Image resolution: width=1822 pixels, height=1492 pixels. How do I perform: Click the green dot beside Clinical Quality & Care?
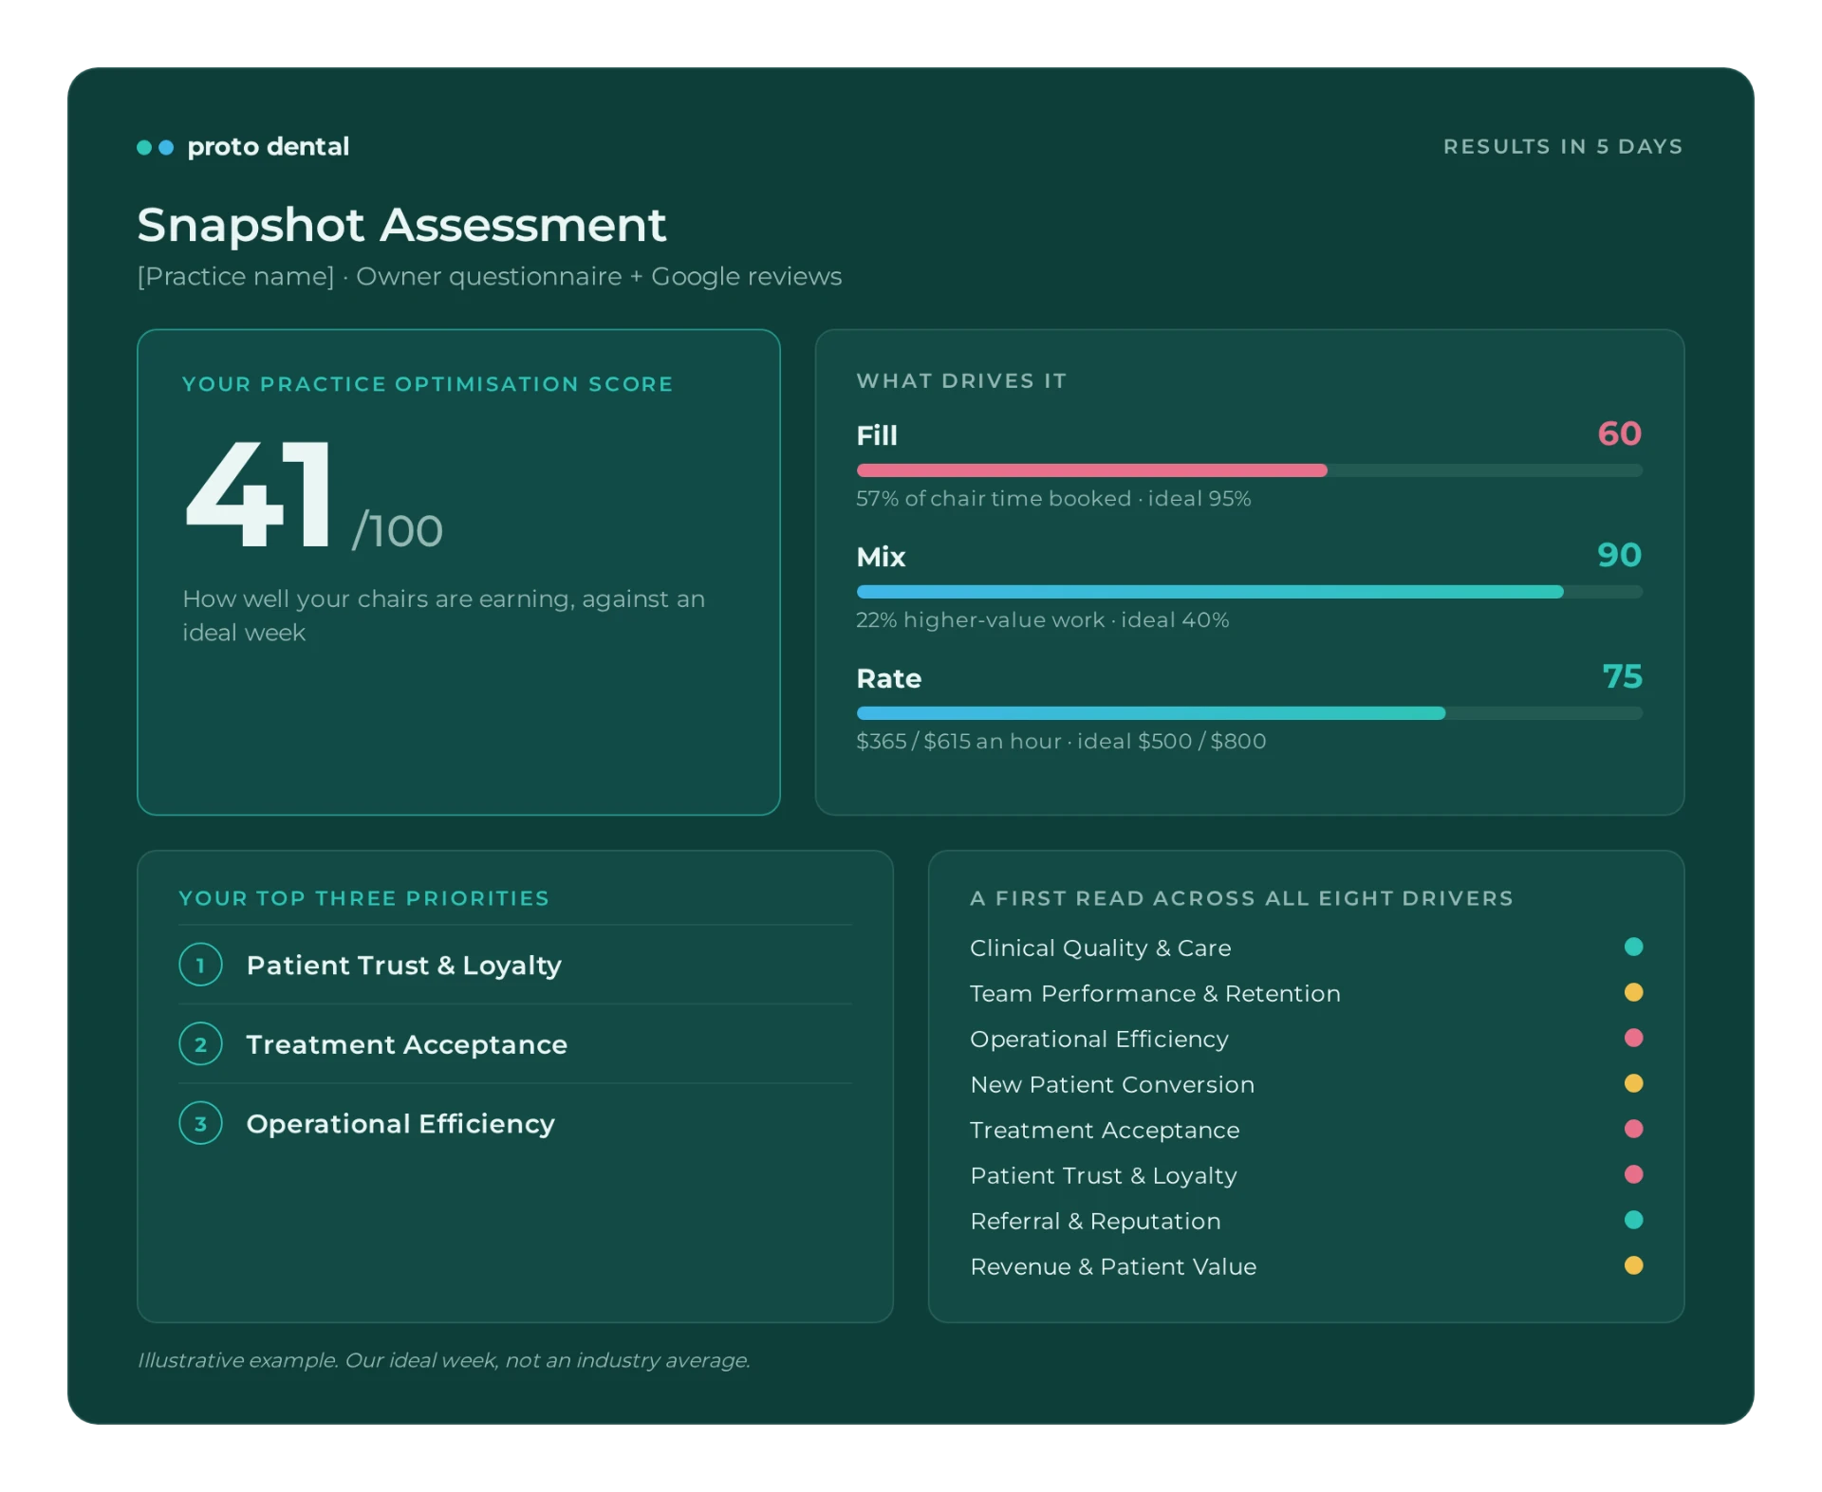pyautogui.click(x=1633, y=947)
